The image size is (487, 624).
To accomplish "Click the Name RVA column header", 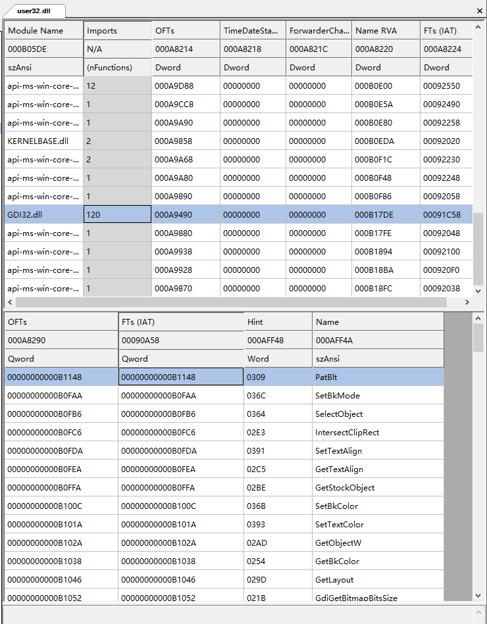I will coord(386,31).
